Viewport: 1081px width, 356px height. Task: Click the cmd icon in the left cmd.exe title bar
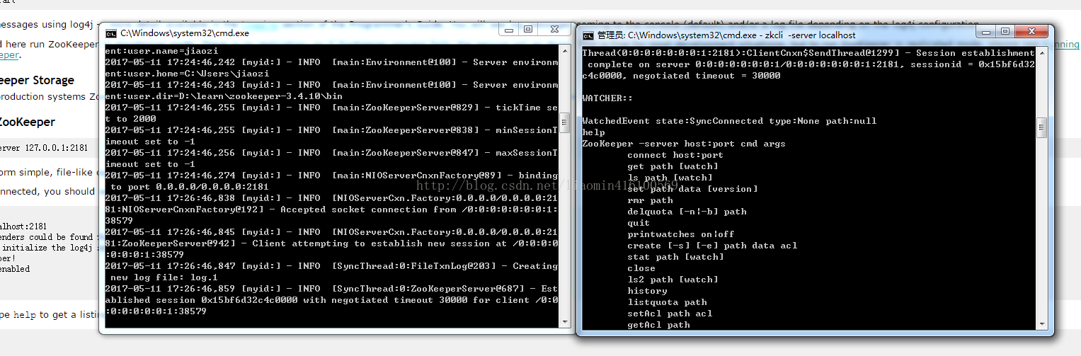coord(111,33)
